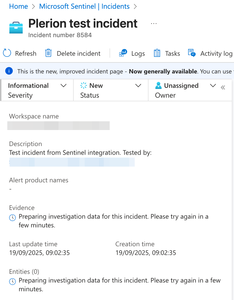Click the Creation time value
The image size is (234, 300).
(146, 253)
